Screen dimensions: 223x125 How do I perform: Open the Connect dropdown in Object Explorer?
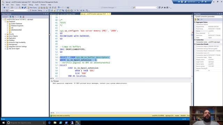pyautogui.click(x=6, y=17)
